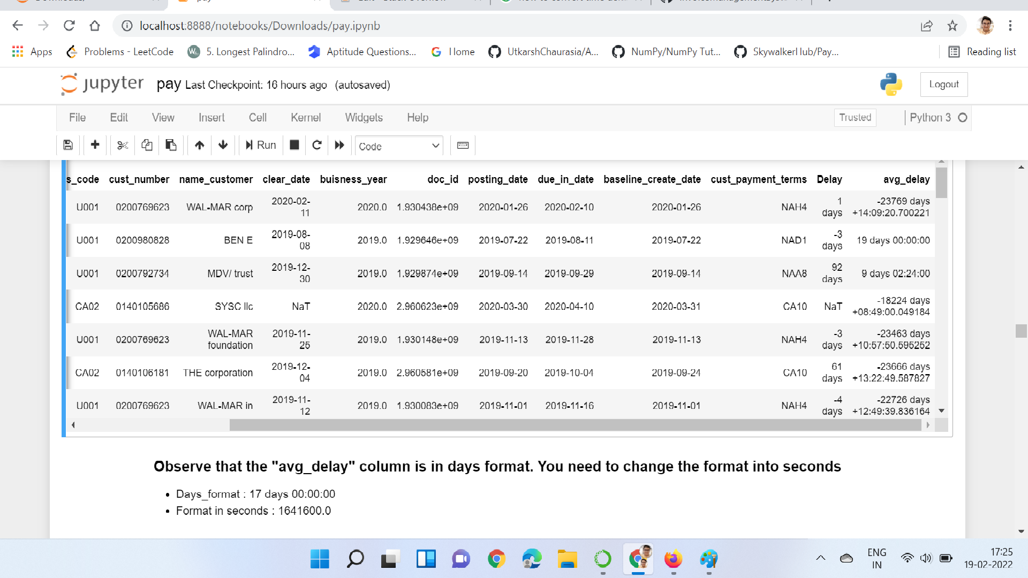Image resolution: width=1028 pixels, height=578 pixels.
Task: Launch Firefox from the taskbar
Action: coord(674,559)
